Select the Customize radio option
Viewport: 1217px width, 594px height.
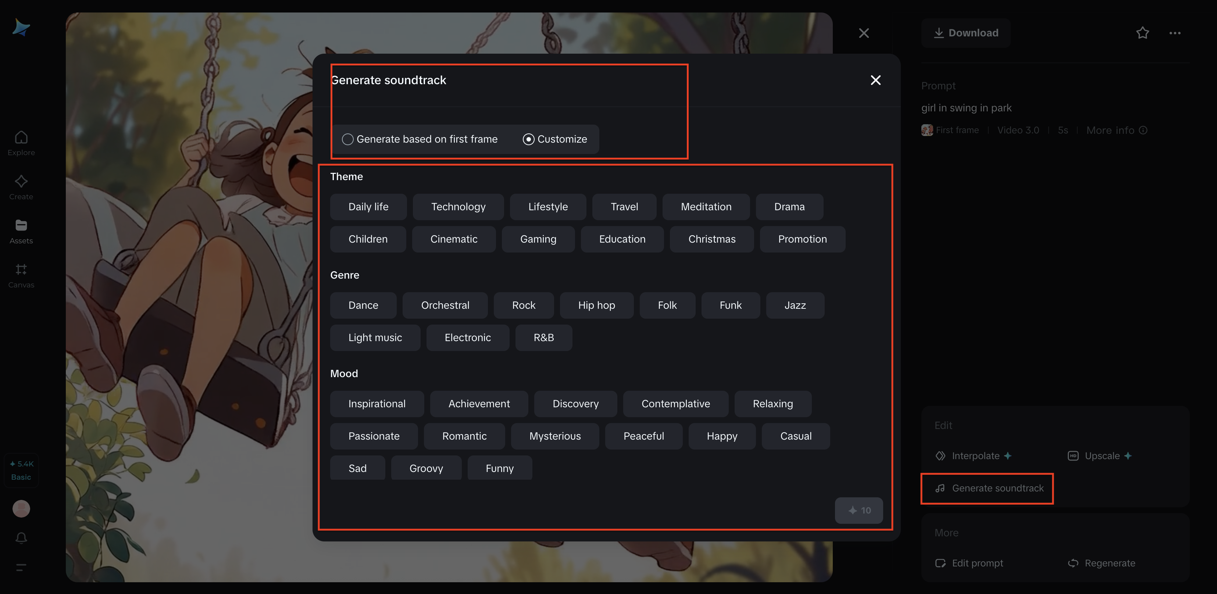(x=529, y=139)
